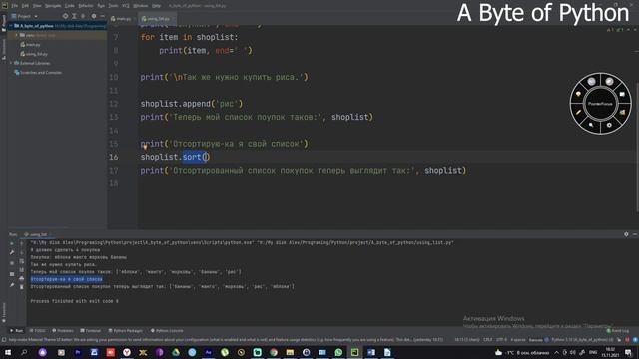Hide the Project panel with minus icon

pyautogui.click(x=102, y=16)
